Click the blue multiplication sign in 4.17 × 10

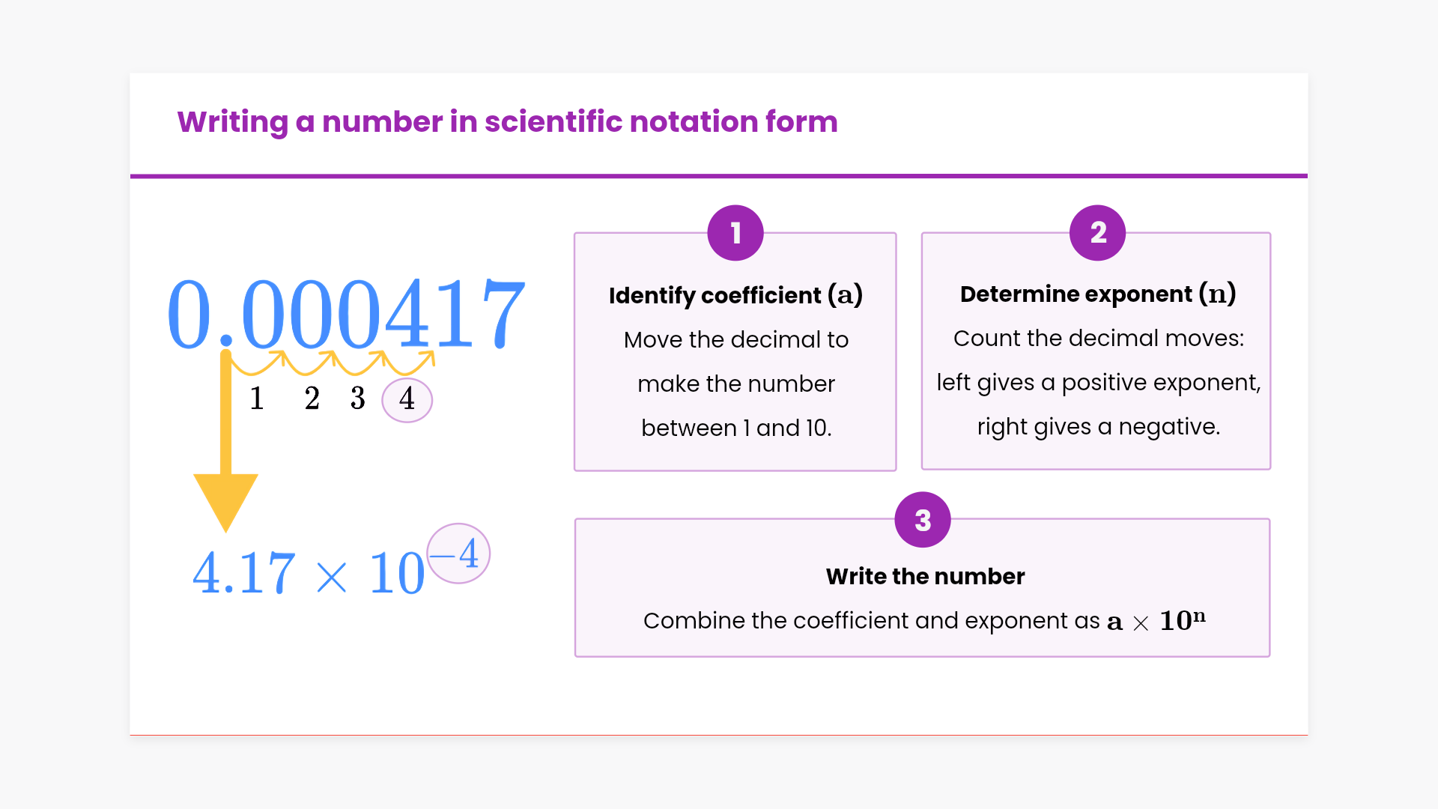(331, 577)
